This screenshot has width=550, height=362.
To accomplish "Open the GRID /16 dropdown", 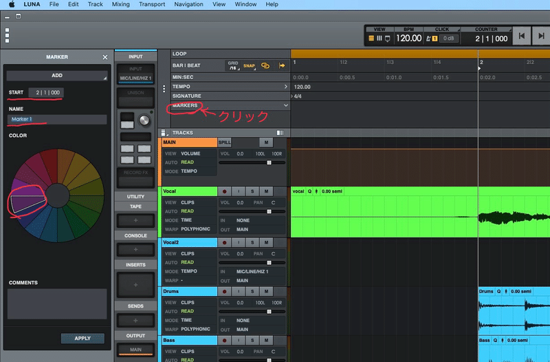I will click(x=233, y=65).
